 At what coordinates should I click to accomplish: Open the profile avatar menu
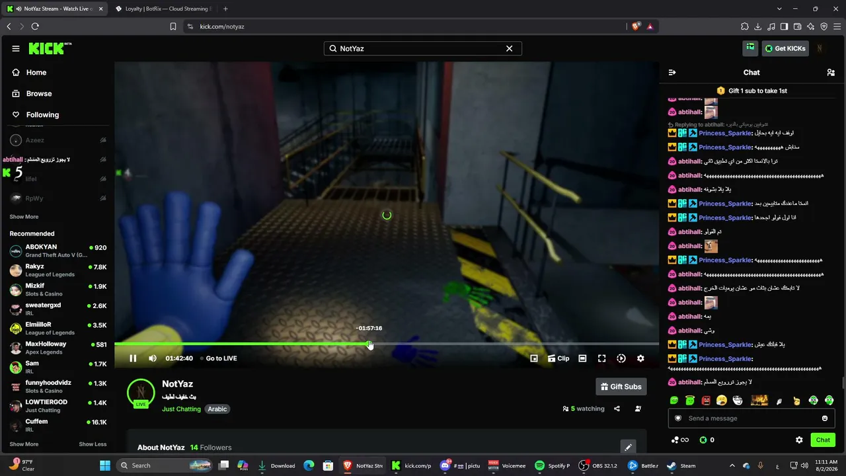point(820,48)
